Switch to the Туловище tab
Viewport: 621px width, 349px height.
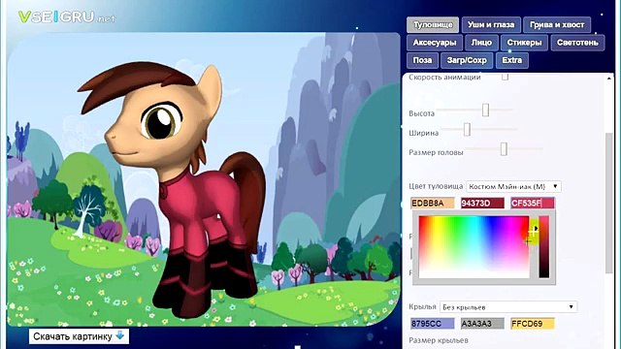[433, 24]
